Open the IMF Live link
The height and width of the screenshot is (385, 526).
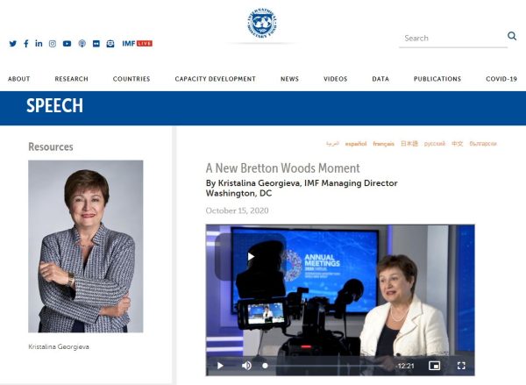(137, 44)
